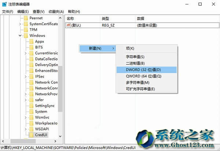Screen dimensions: 220x151
Task: Expand the IPSec key node
Action: click(26, 76)
